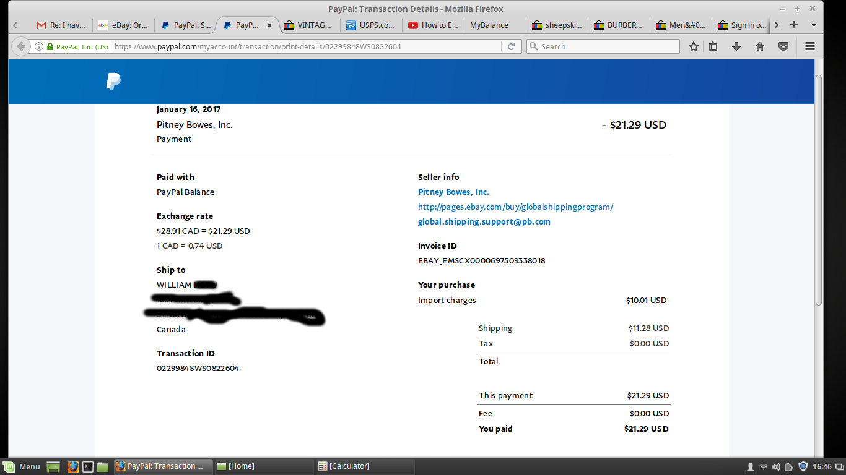Open a new tab with plus button
The width and height of the screenshot is (846, 475).
click(x=794, y=25)
